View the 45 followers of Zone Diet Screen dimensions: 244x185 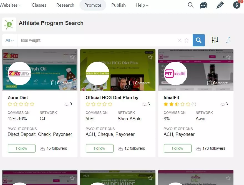pos(54,148)
